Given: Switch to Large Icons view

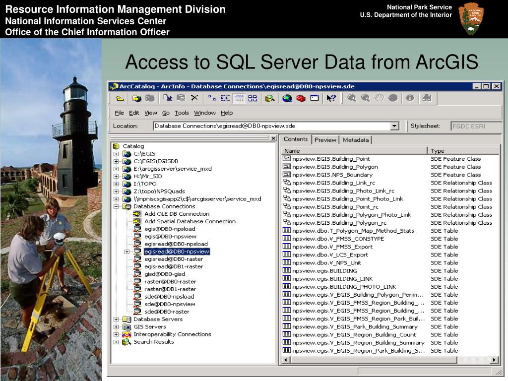Looking at the screenshot, I should point(212,98).
